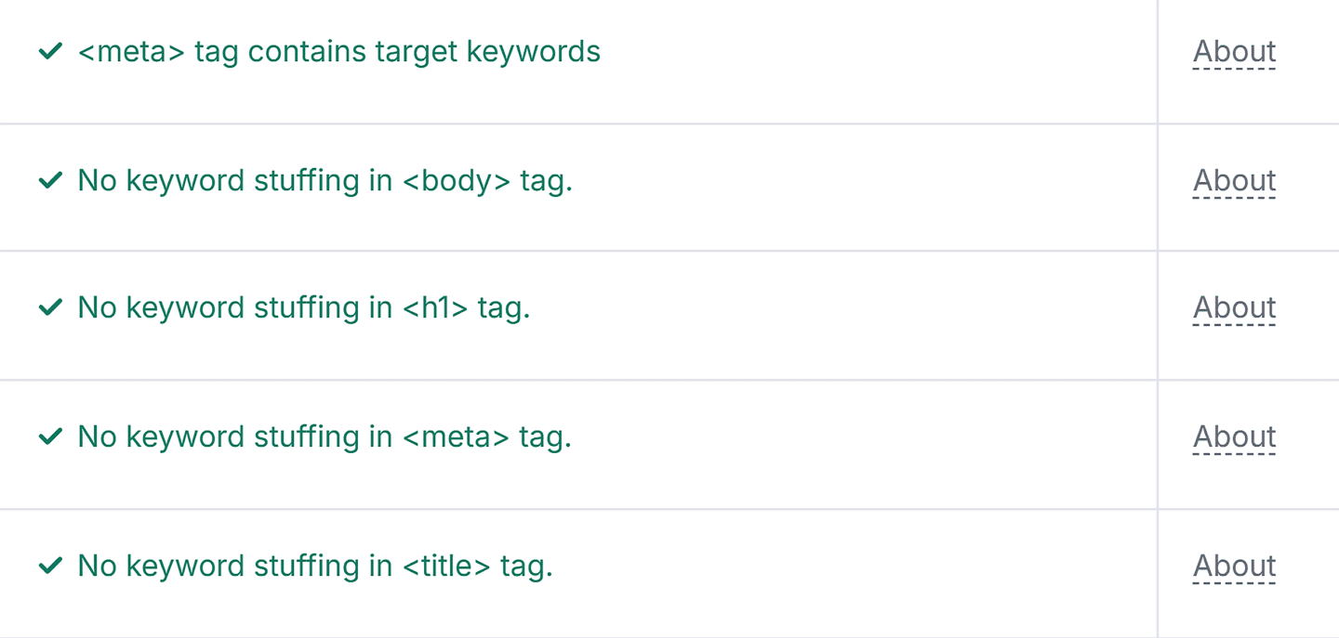Click the '<title>' tag name in the last row
The height and width of the screenshot is (638, 1339).
pyautogui.click(x=446, y=566)
